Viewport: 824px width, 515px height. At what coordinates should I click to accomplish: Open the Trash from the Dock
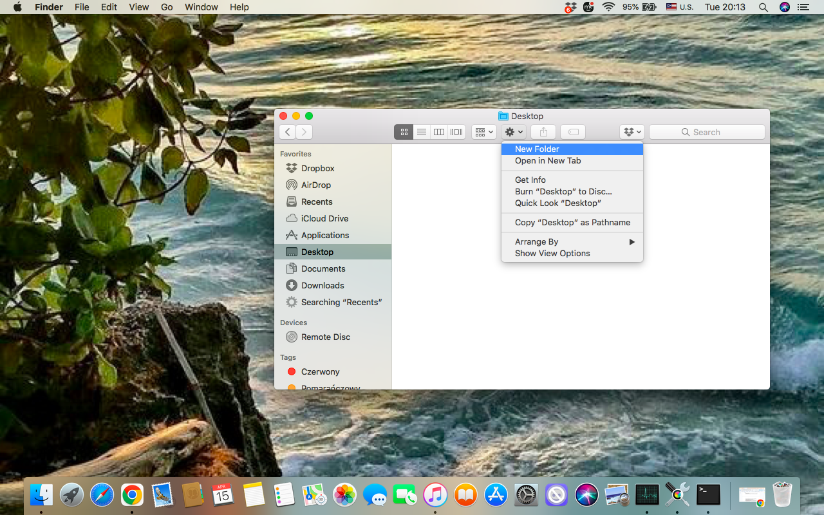tap(782, 494)
